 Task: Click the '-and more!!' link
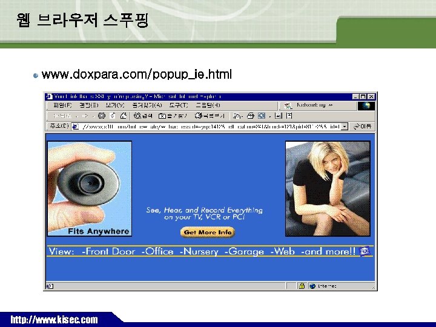[328, 251]
